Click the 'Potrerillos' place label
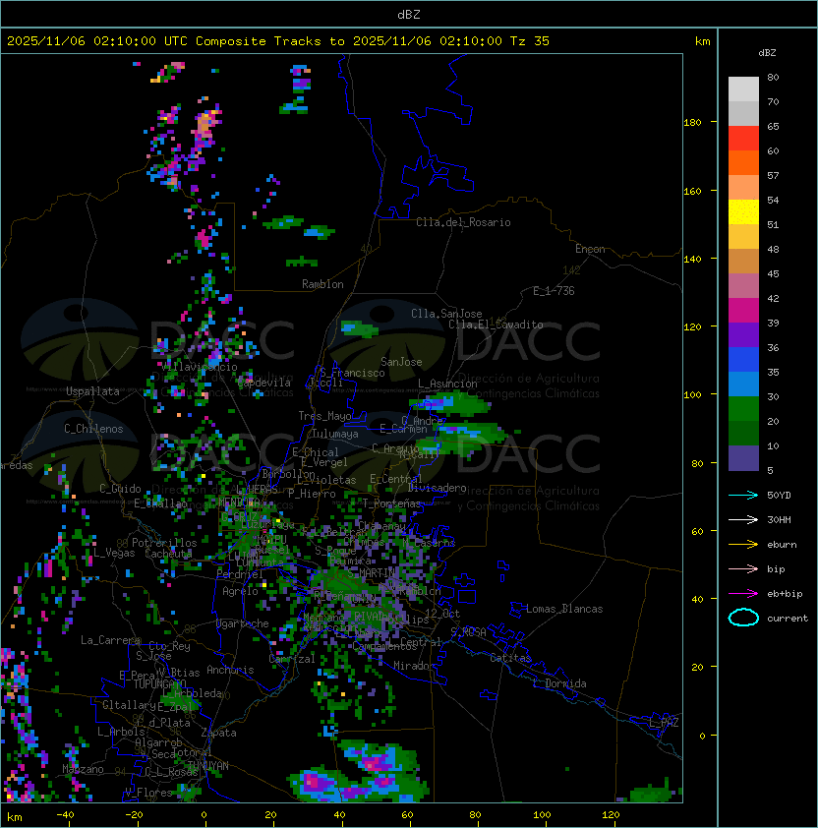This screenshot has height=828, width=818. (x=164, y=543)
